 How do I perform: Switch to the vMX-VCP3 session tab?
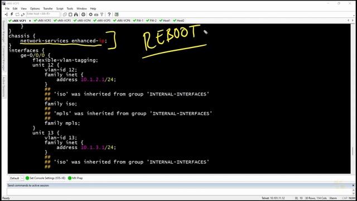[62, 21]
